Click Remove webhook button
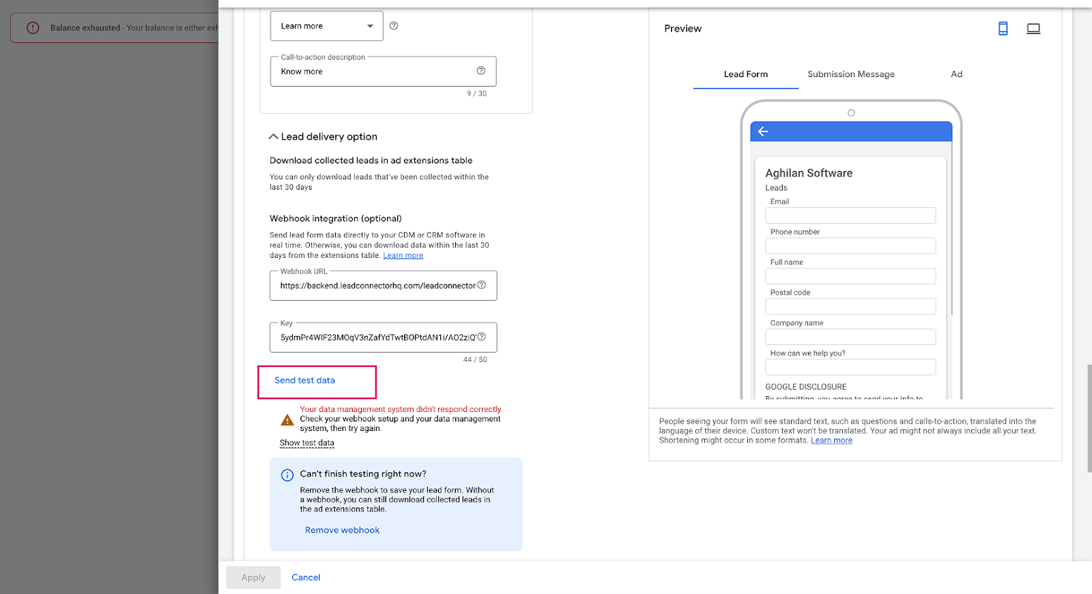Image resolution: width=1092 pixels, height=594 pixels. pyautogui.click(x=343, y=531)
